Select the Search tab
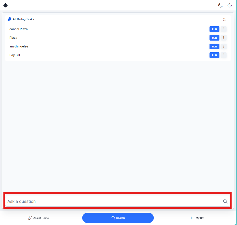237x225 pixels. click(x=118, y=218)
